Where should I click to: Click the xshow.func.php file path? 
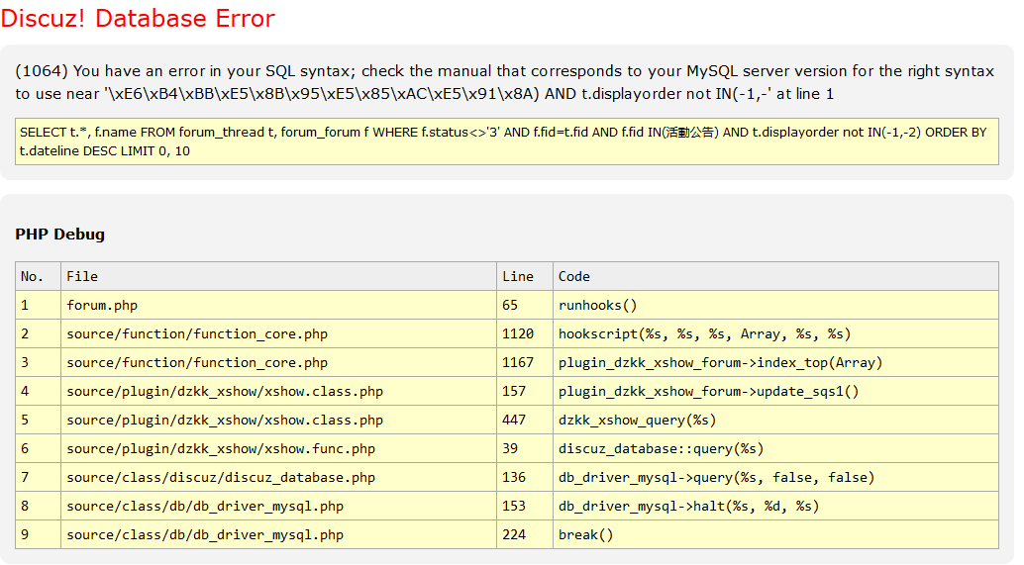click(x=221, y=448)
